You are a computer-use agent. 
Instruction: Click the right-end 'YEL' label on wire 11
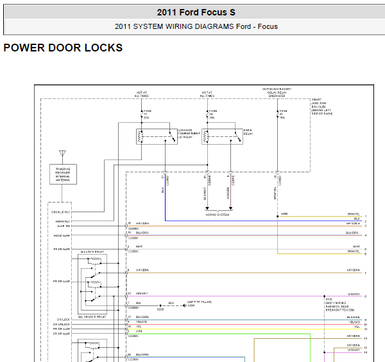pyautogui.click(x=357, y=327)
